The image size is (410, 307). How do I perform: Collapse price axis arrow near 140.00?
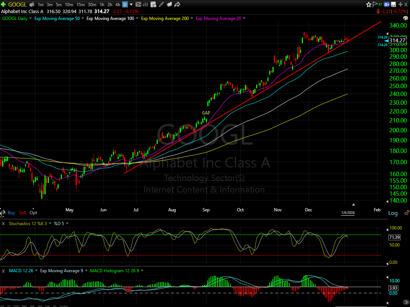pos(387,201)
